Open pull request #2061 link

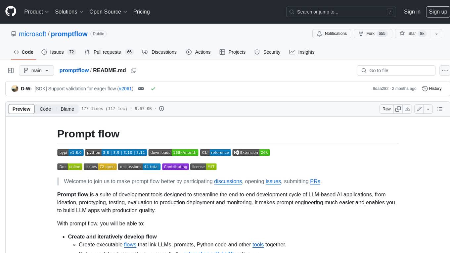[125, 89]
